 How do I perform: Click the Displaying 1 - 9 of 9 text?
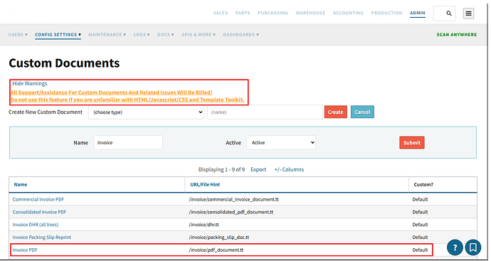[x=221, y=170]
